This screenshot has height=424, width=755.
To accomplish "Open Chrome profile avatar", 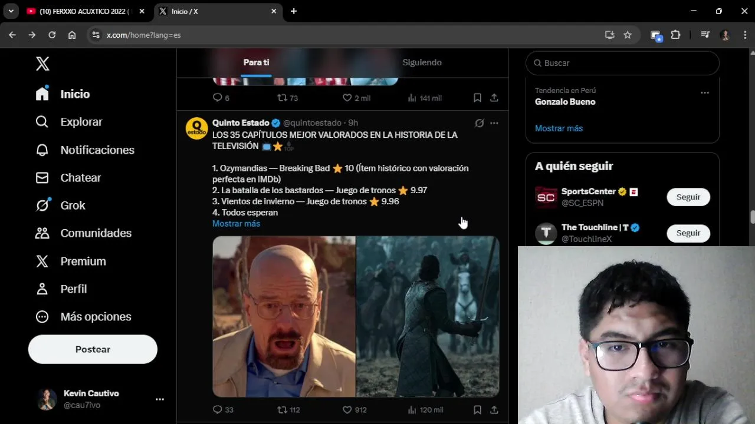I will [725, 35].
